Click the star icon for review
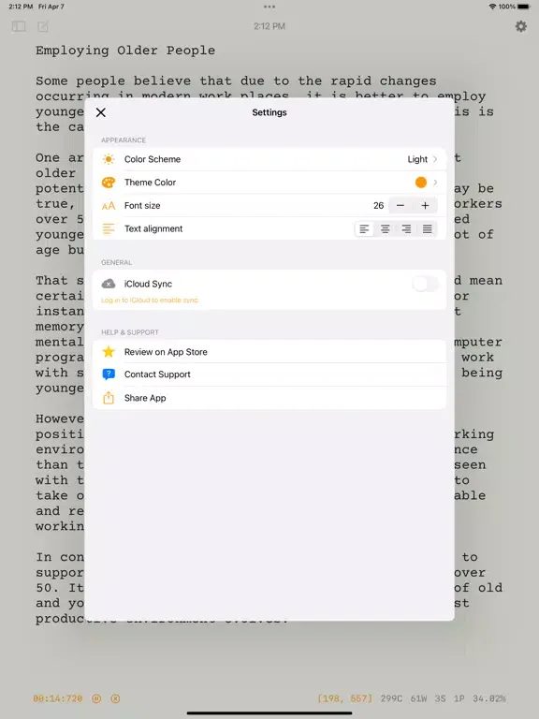Viewport: 539px width, 719px height. (109, 352)
